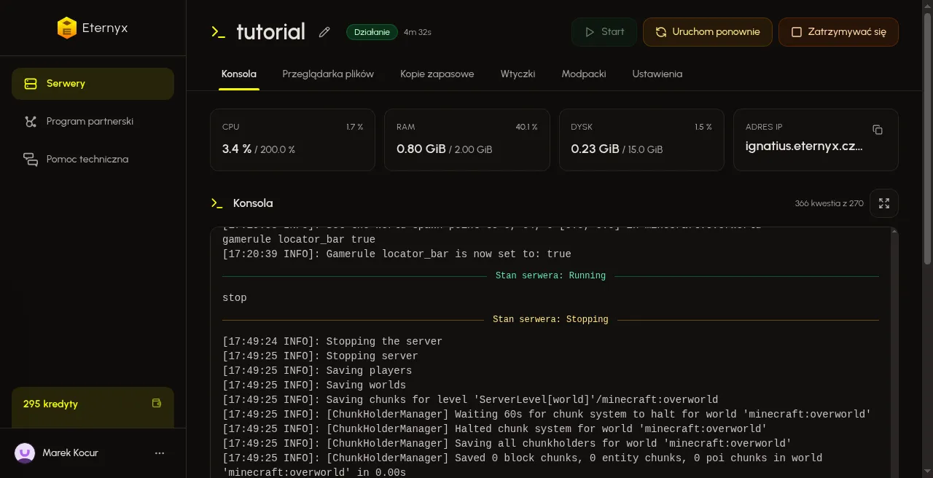This screenshot has height=478, width=933.
Task: Click 'Gamerule locator_bar is now set' line
Action: [x=397, y=254]
